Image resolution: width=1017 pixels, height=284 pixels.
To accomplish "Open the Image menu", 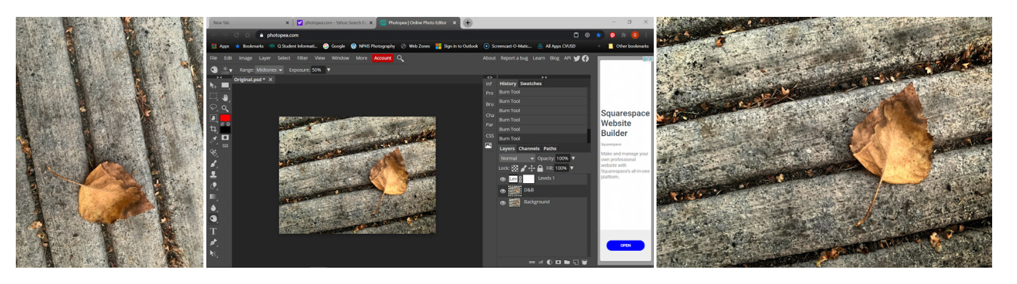I will point(245,58).
